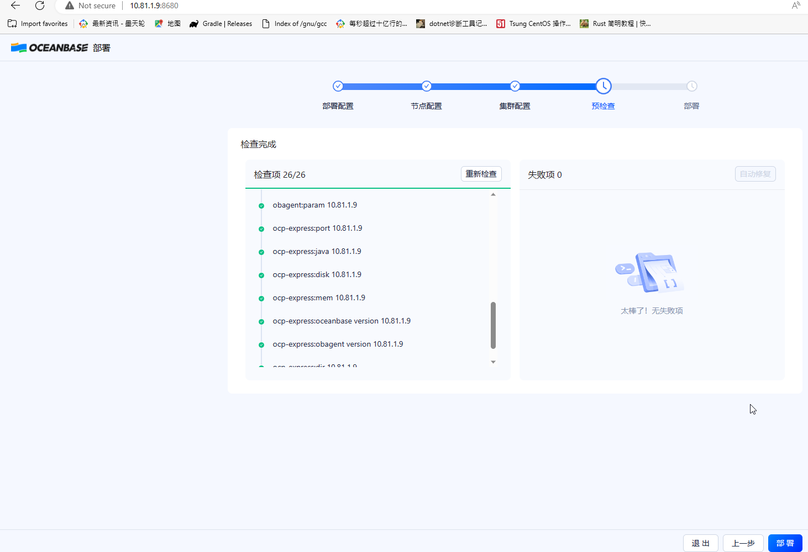Refresh the page in the browser
The image size is (808, 552).
(39, 6)
